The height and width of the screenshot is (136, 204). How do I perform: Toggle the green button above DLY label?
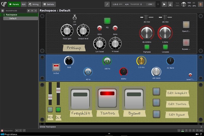pyautogui.click(x=58, y=110)
